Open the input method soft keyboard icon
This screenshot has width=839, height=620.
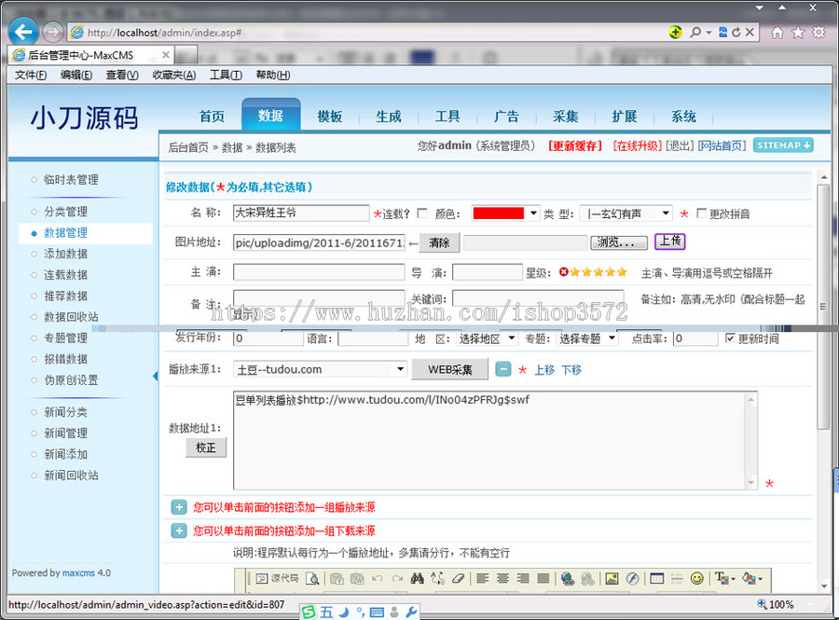(x=377, y=613)
